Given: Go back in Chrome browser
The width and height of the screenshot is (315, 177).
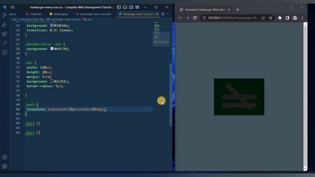Looking at the screenshot, I should coord(180,18).
